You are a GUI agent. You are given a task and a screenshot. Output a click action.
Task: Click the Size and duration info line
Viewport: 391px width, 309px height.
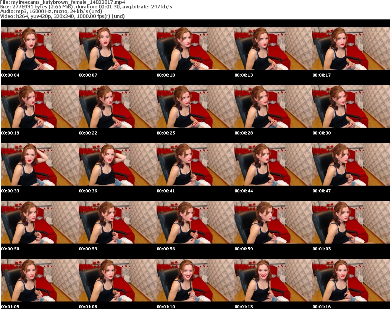(86, 7)
